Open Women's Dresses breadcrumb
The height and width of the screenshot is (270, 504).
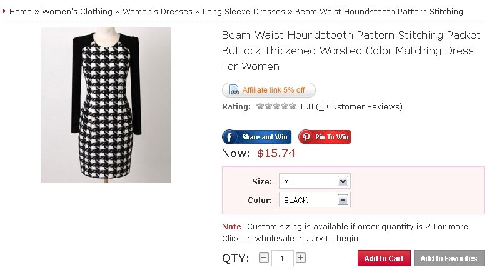tap(158, 12)
